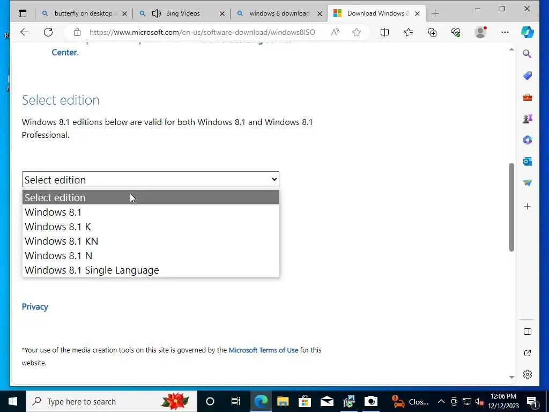549x412 pixels.
Task: Follow the 'Center.' link at top
Action: coord(65,52)
